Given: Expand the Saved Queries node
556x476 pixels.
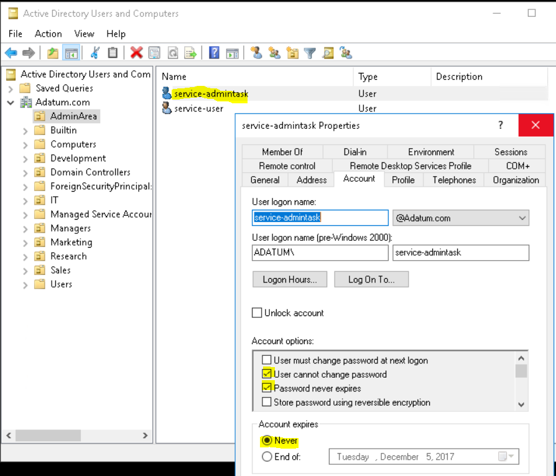Looking at the screenshot, I should click(11, 89).
